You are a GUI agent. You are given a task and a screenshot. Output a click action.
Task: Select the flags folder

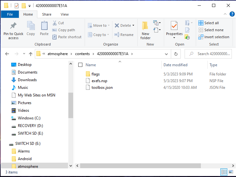95,74
